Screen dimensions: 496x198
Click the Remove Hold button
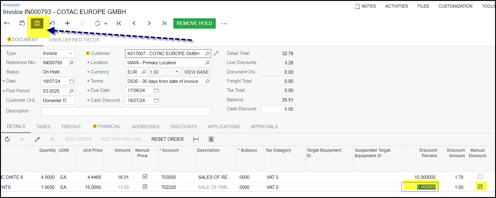194,23
